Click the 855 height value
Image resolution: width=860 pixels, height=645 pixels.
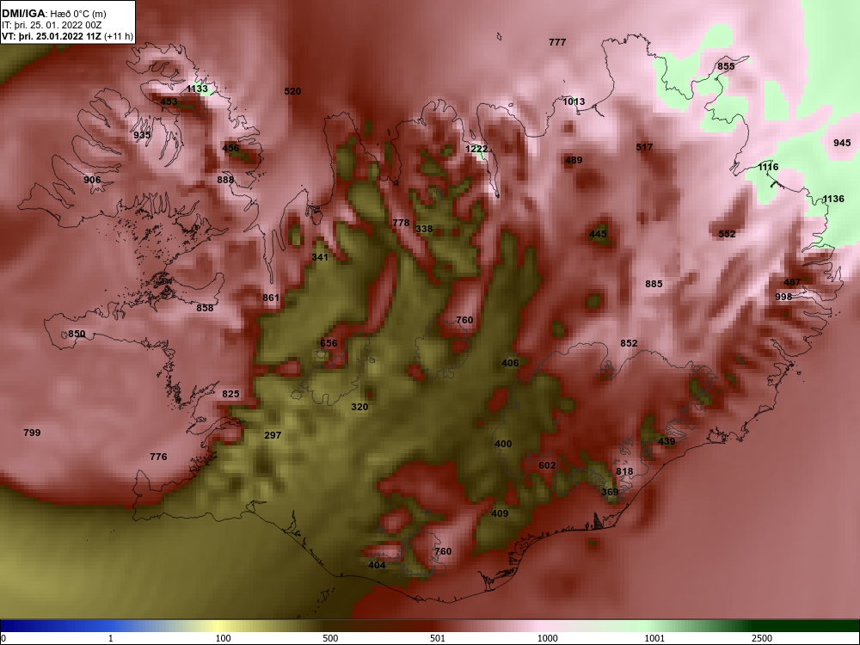pos(726,66)
